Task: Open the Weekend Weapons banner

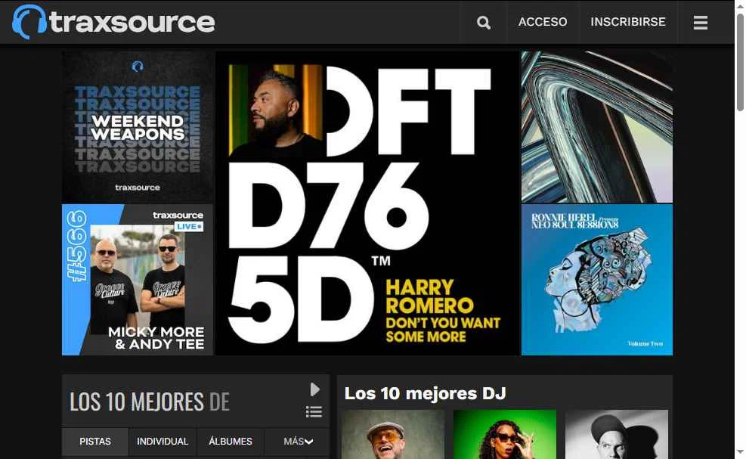Action: (x=138, y=127)
